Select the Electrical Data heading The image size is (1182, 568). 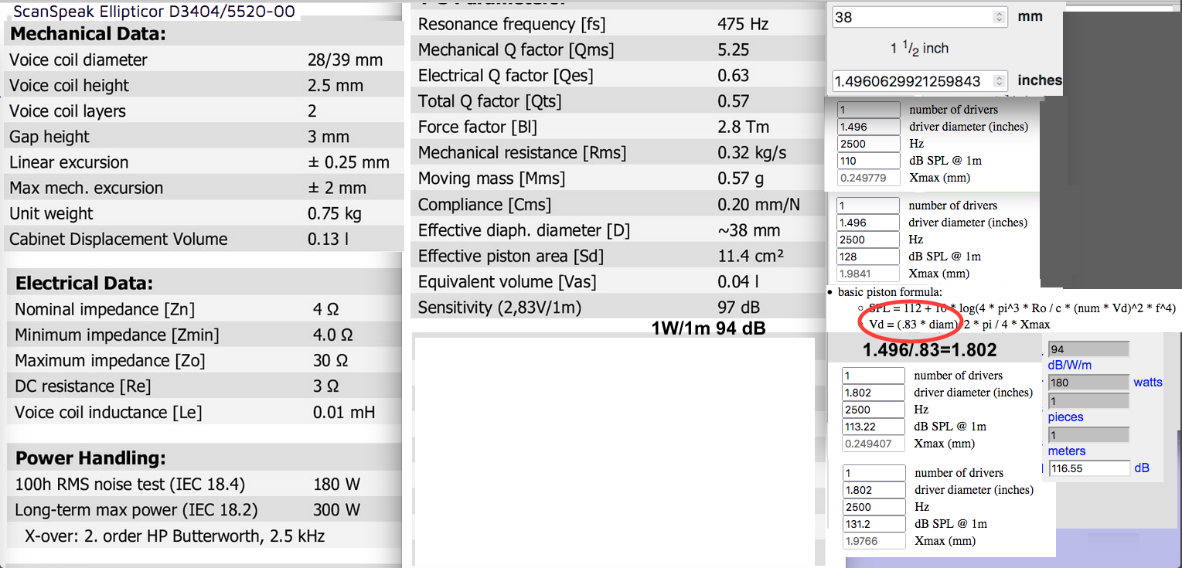click(84, 283)
